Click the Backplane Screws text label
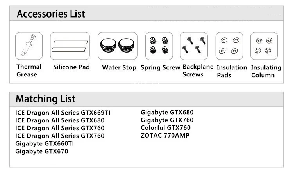This screenshot has width=293, height=173. coord(198,71)
